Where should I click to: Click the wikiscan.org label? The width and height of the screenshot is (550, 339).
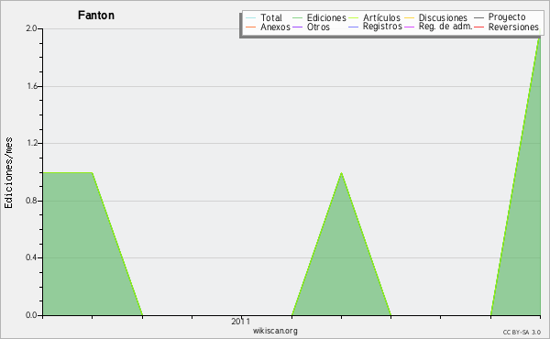coord(275,331)
